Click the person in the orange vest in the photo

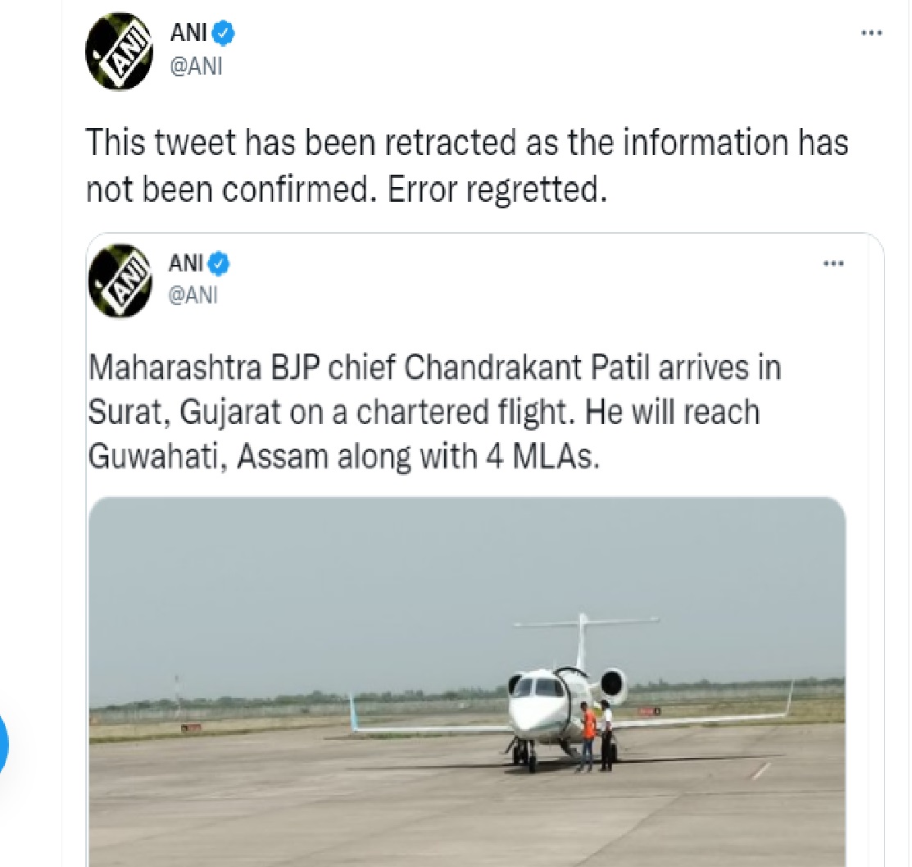587,735
